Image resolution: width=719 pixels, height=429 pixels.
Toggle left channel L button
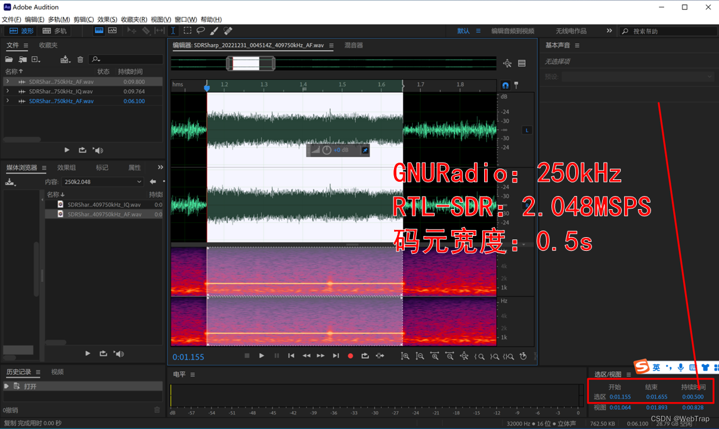(527, 130)
